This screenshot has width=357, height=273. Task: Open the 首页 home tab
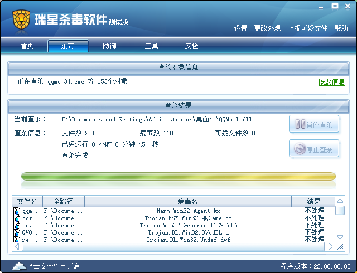[27, 46]
